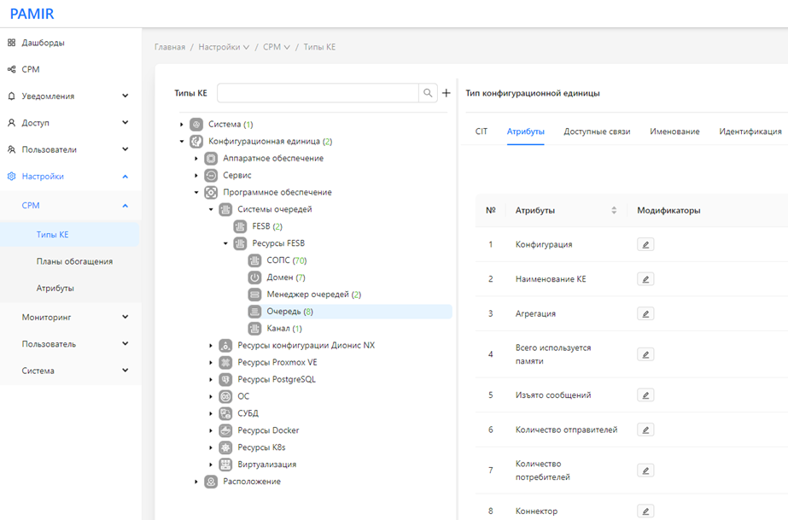
Task: Click the Дашборды grid icon in sidebar
Action: click(12, 43)
